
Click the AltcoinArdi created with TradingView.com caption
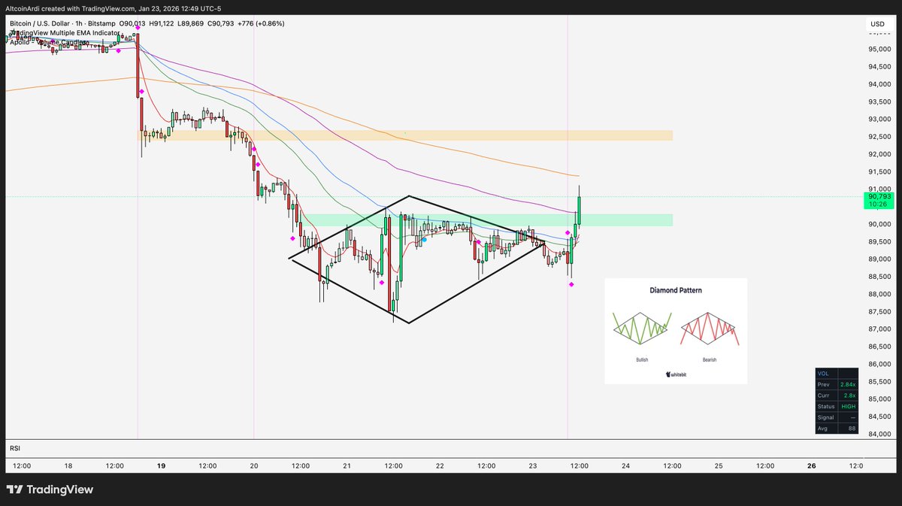[x=113, y=9]
